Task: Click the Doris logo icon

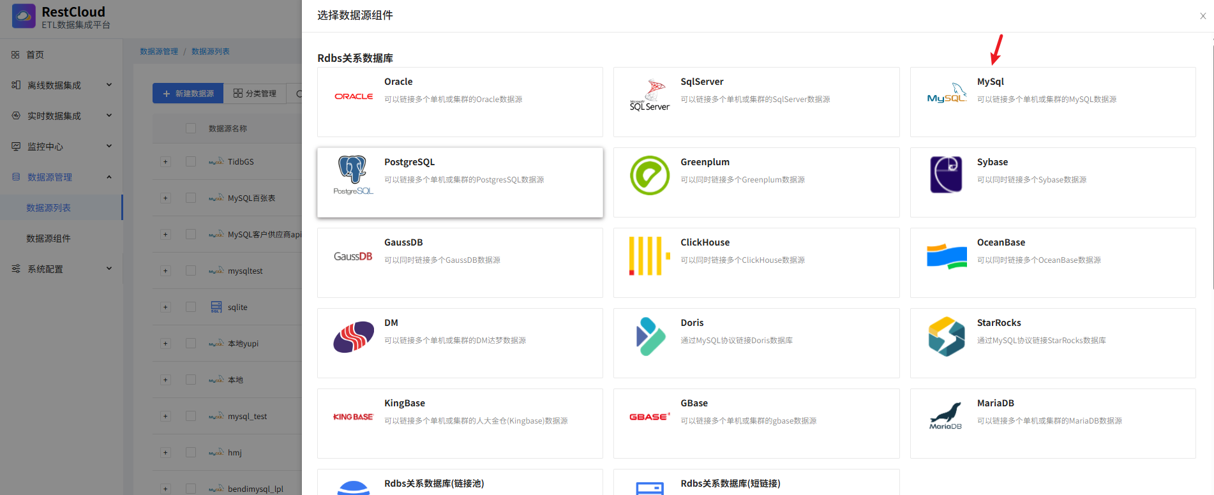Action: coord(650,336)
